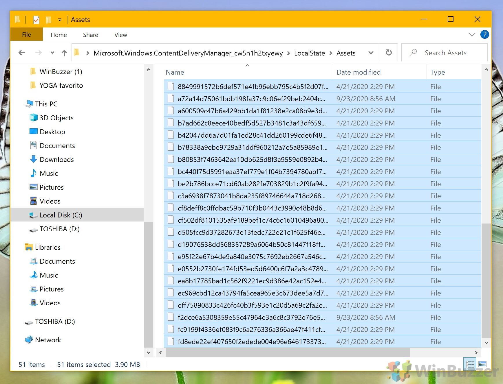Switch to Details view layout icon
Screen dimensions: 503x384
470,364
